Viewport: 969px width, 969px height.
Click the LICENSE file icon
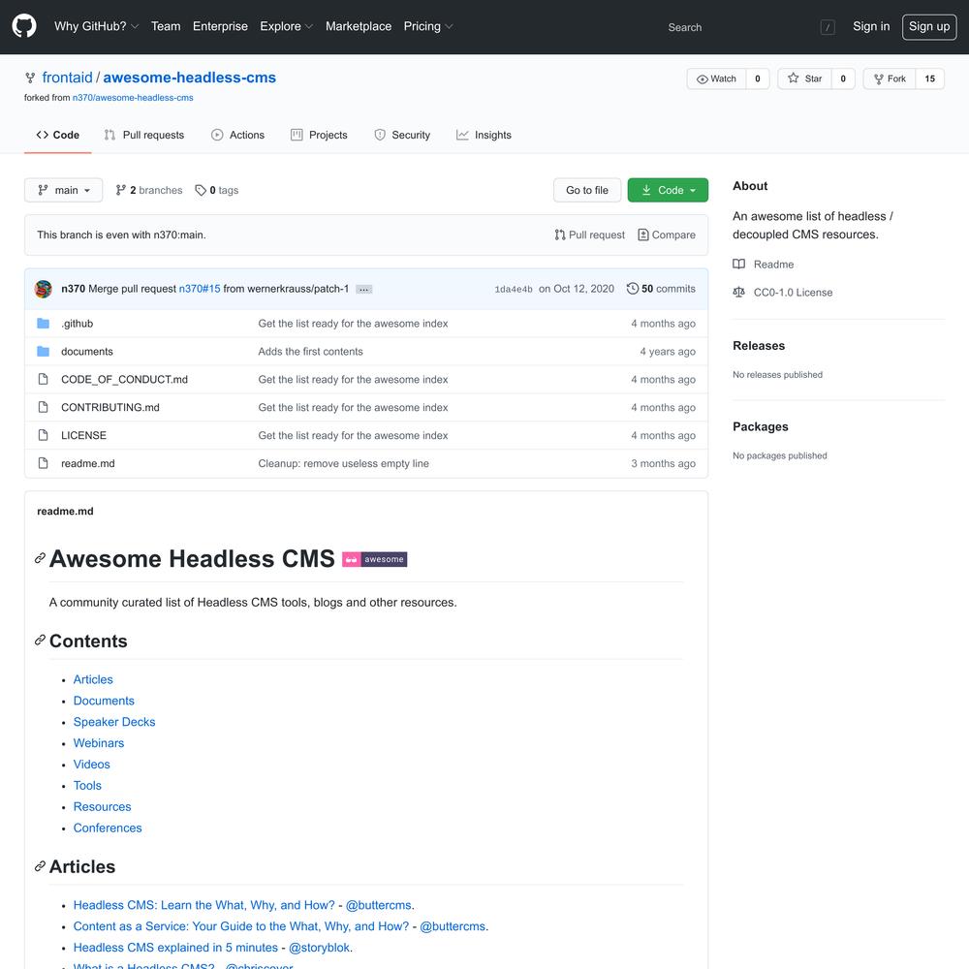(44, 435)
